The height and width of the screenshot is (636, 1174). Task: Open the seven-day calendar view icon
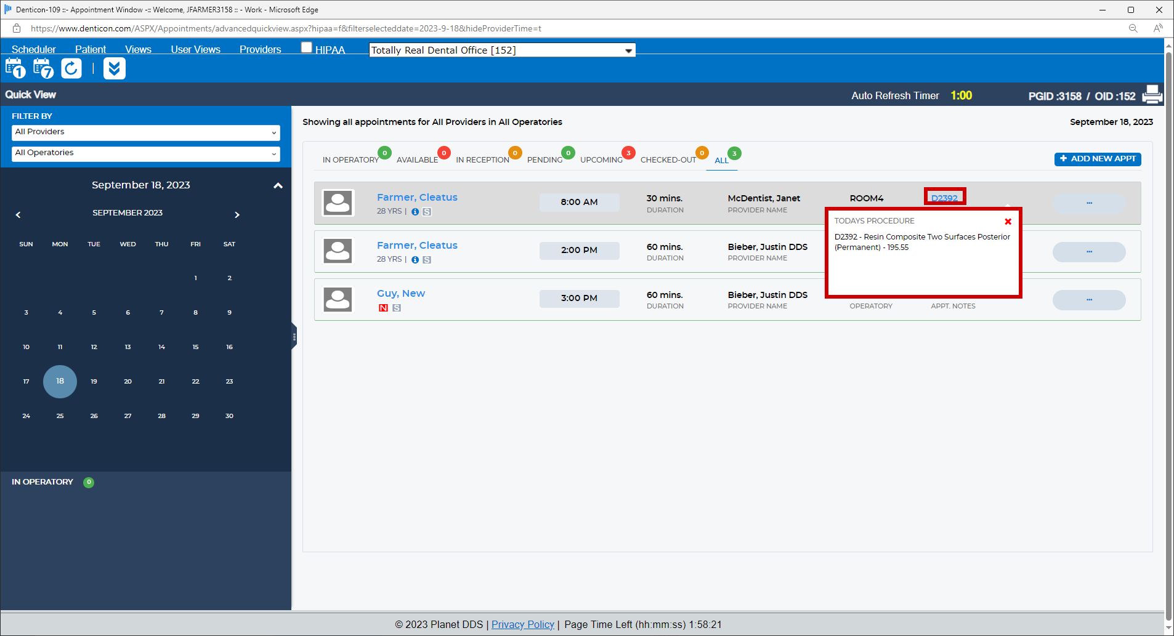coord(43,68)
